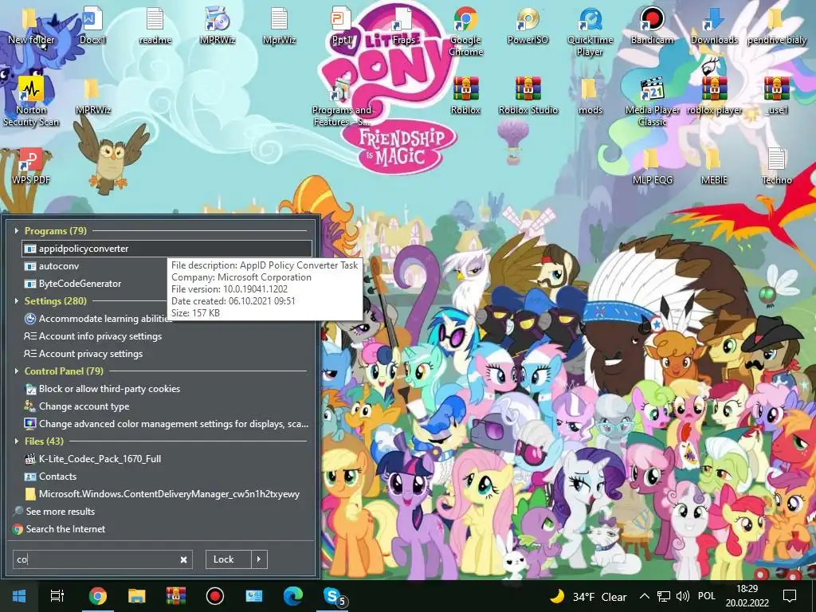Open PowerISO desktop shortcut
The image size is (816, 612).
[528, 26]
